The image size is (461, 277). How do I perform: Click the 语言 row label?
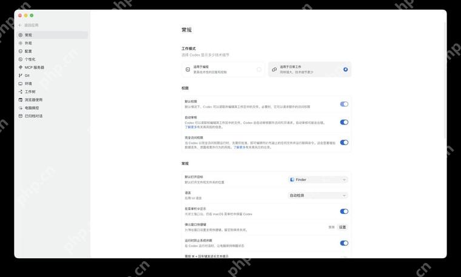pyautogui.click(x=188, y=193)
